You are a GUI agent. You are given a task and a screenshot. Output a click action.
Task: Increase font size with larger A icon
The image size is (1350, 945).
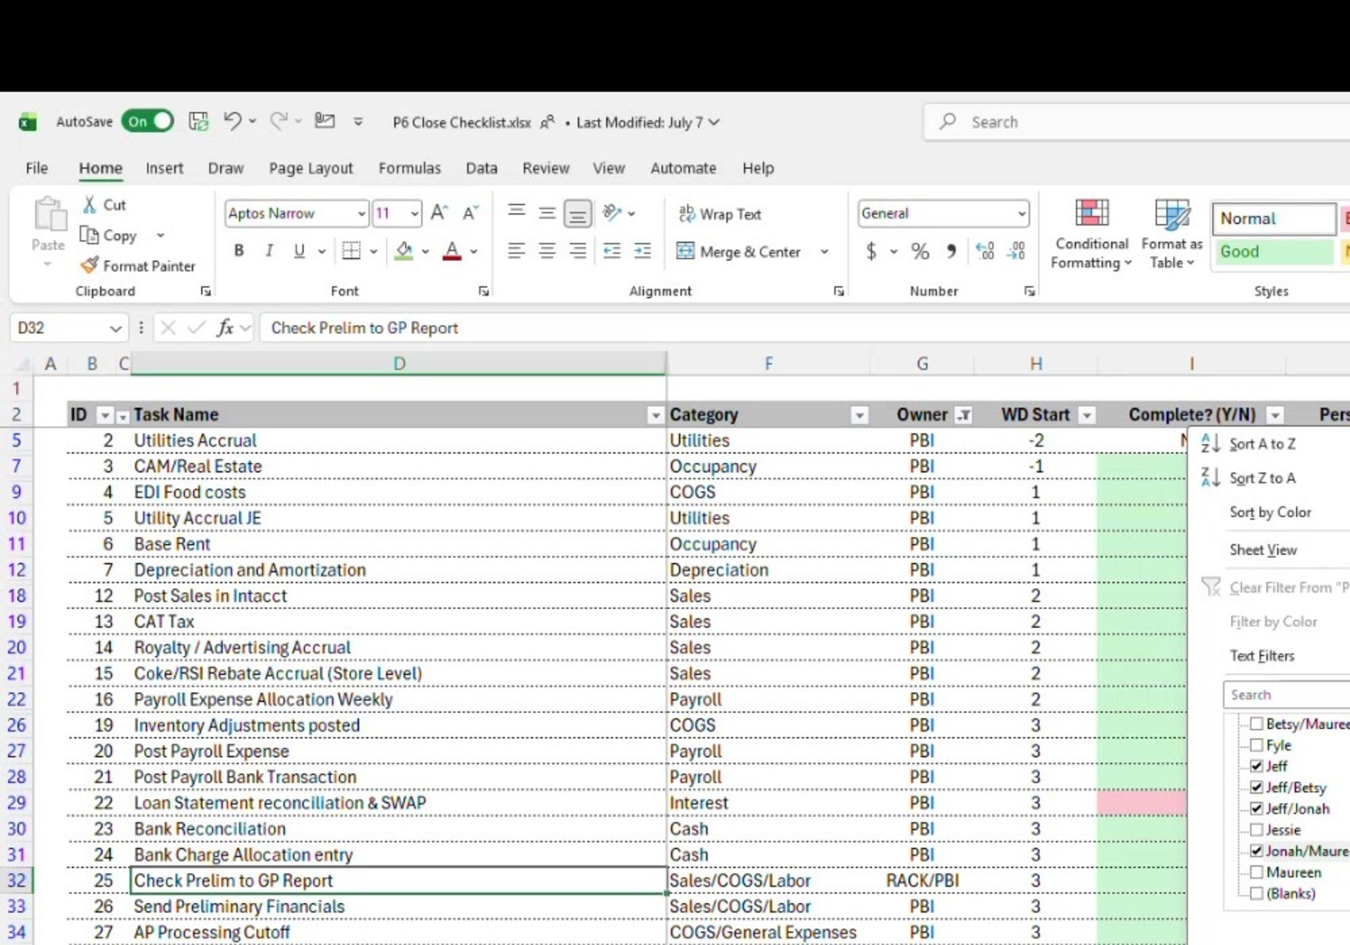439,213
